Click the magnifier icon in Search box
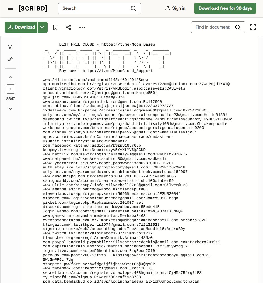 click(x=133, y=8)
